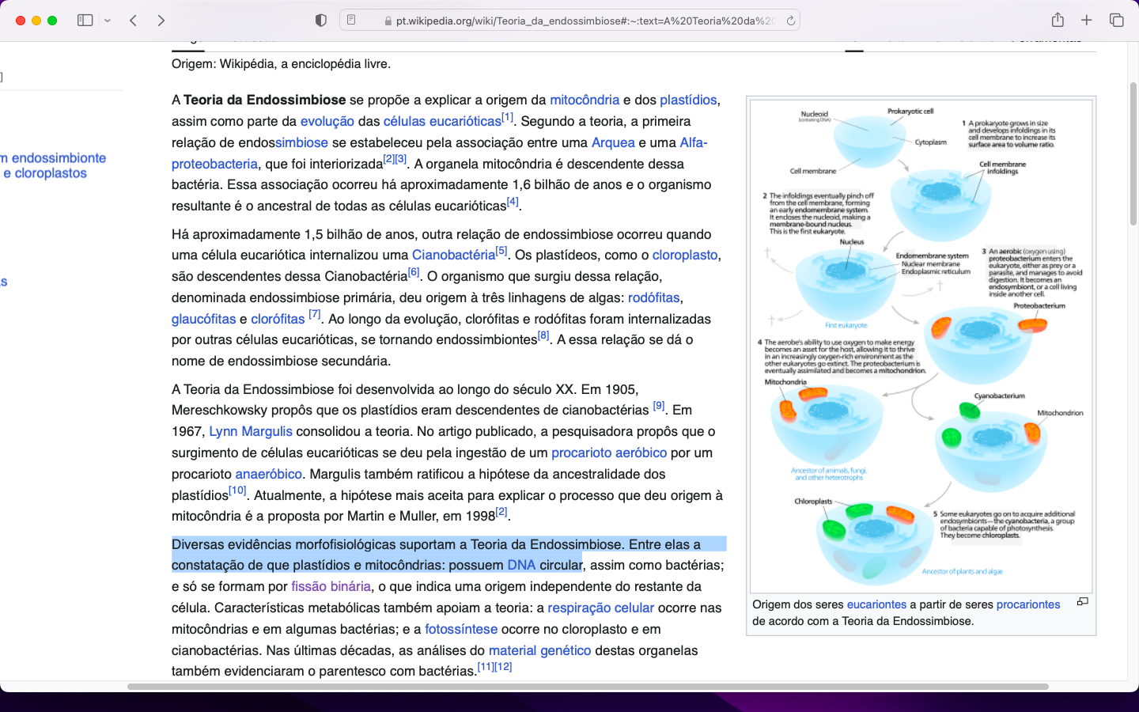
Task: Jump to footnote reference [4]
Action: click(513, 202)
